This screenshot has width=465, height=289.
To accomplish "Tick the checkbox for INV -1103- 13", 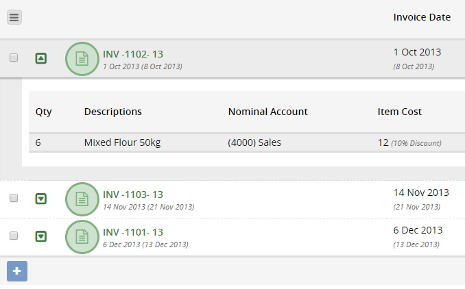I will click(14, 198).
